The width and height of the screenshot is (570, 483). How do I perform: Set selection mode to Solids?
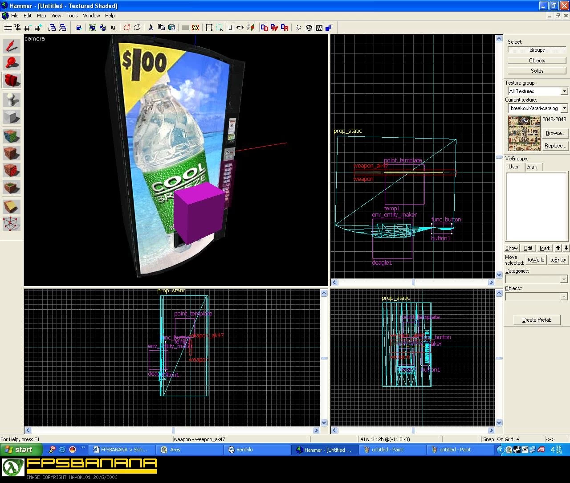pos(537,71)
